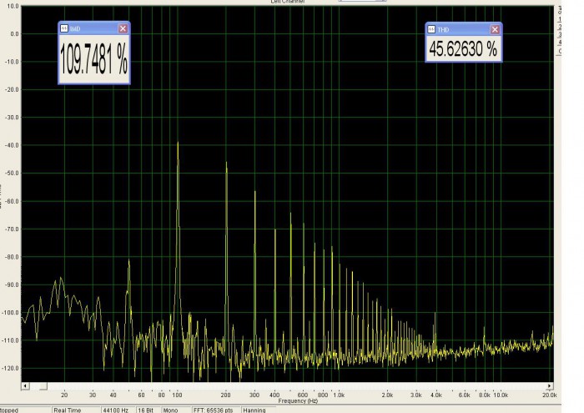The image size is (584, 413).
Task: Click the -120.0 amplitude axis label
Action: (x=10, y=368)
